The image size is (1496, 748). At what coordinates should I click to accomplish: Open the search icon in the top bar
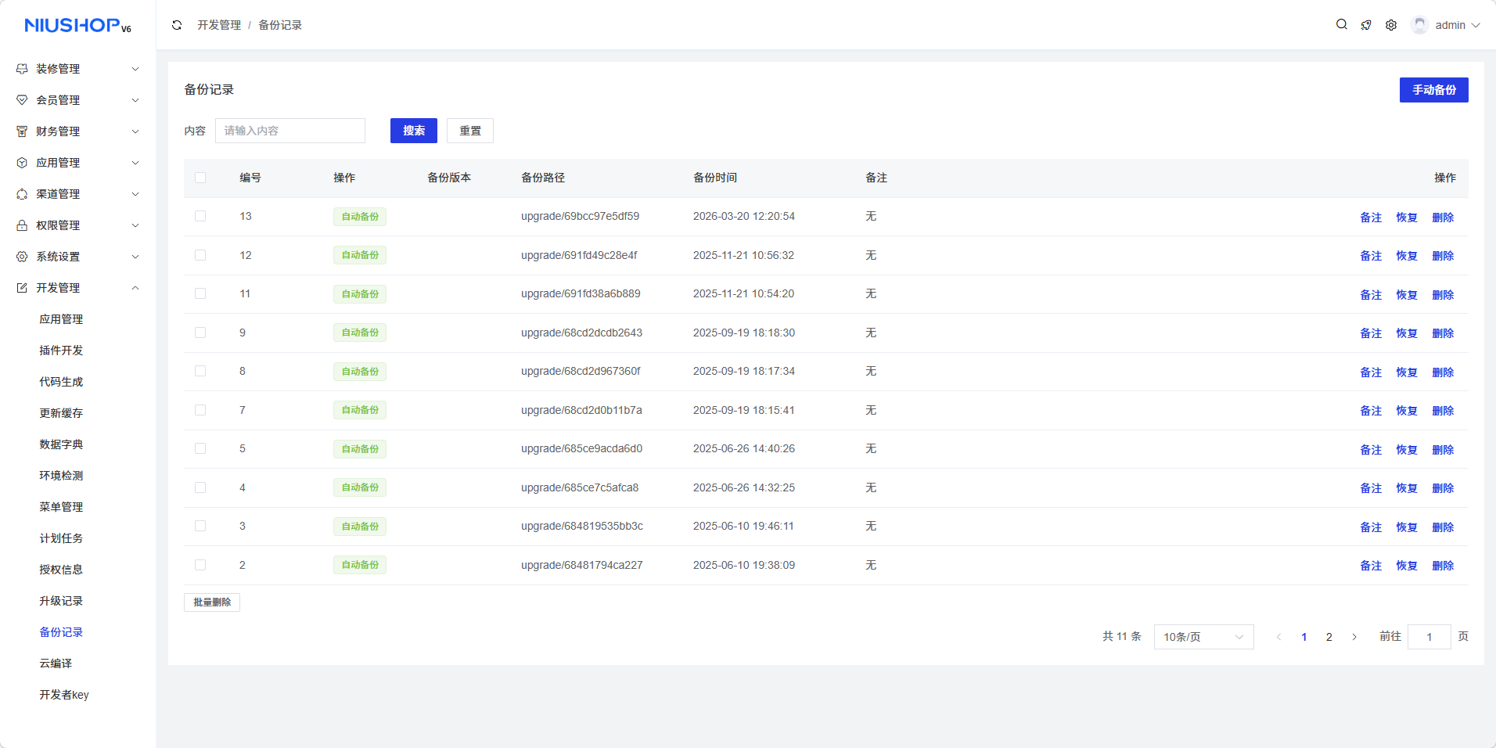1341,25
